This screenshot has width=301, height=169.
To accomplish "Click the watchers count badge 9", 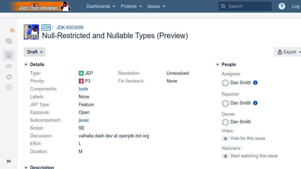I will [225, 156].
